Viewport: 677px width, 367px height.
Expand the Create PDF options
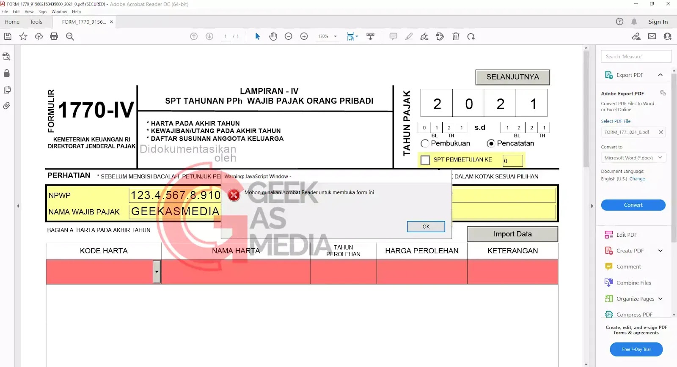pos(660,251)
